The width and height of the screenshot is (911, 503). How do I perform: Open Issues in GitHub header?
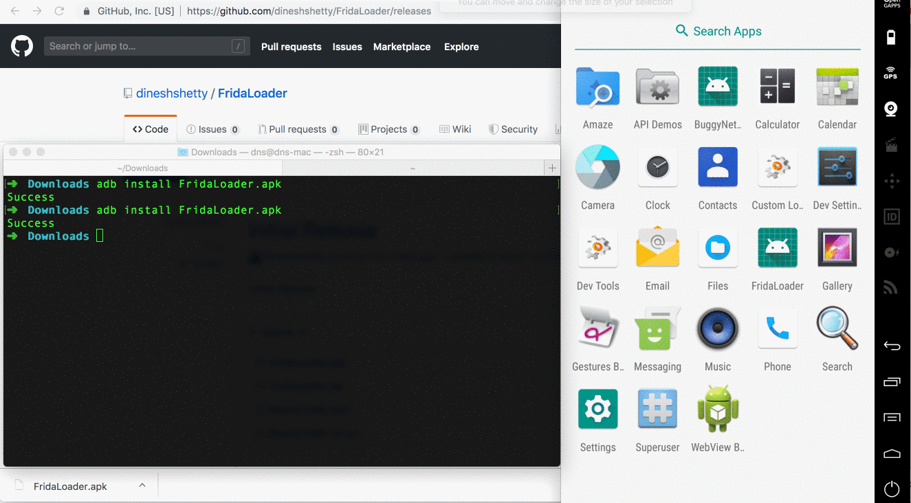tap(347, 47)
